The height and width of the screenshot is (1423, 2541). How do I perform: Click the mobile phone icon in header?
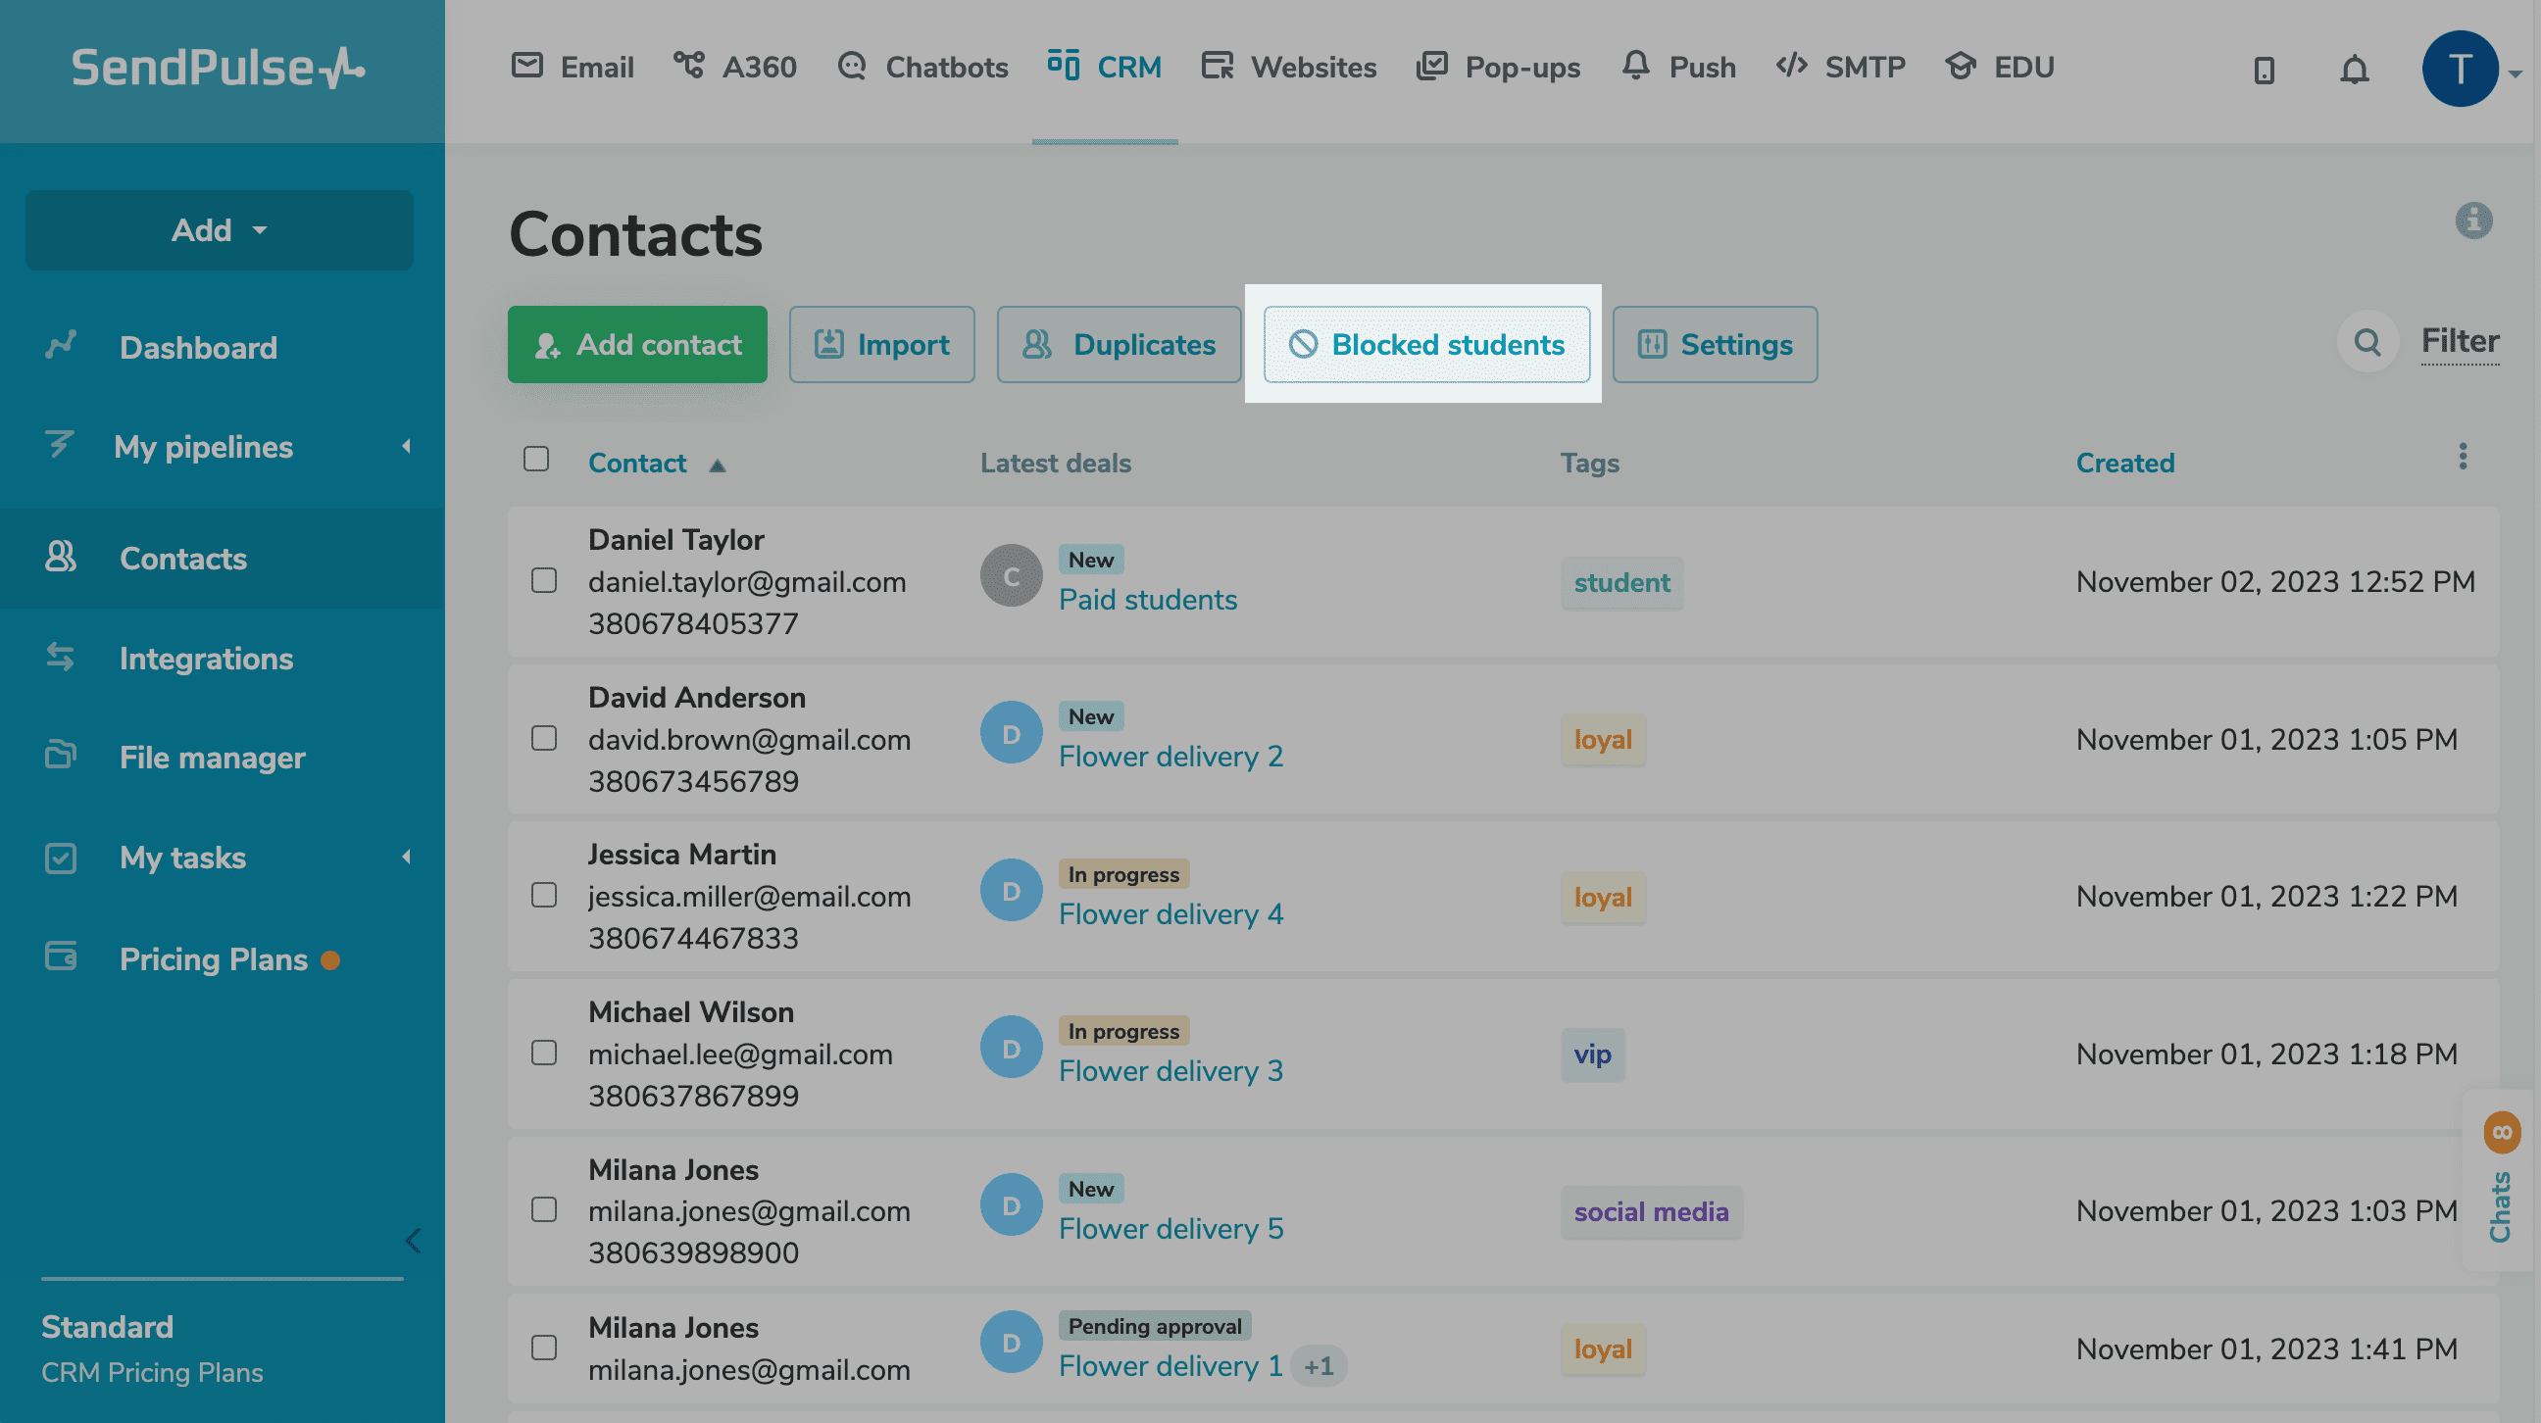[2264, 70]
